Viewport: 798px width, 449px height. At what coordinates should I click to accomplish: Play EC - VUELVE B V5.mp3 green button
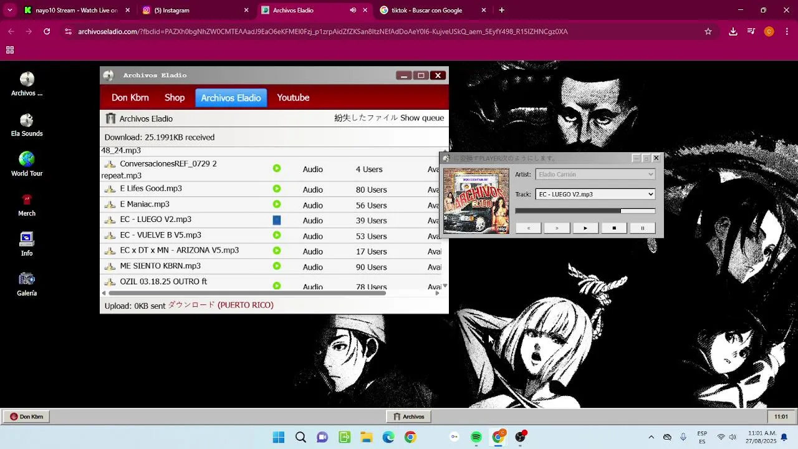coord(277,236)
